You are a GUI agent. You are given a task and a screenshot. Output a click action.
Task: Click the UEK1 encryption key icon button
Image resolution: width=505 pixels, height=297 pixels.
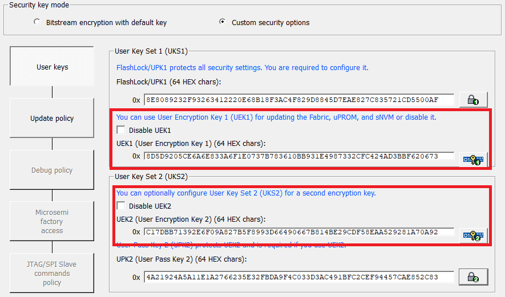[x=473, y=159]
